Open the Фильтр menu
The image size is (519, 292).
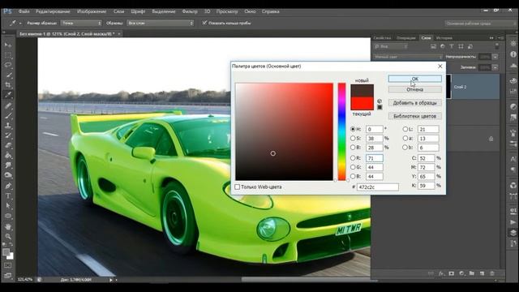tap(190, 11)
